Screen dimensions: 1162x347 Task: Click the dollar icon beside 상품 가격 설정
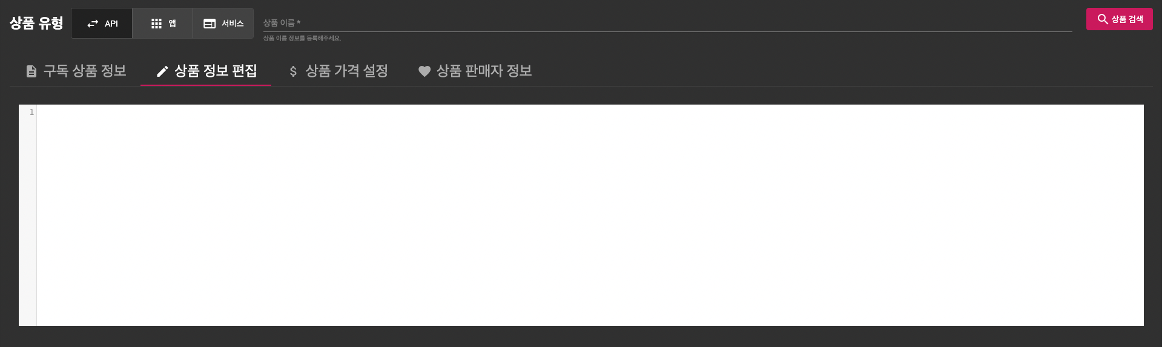click(293, 71)
